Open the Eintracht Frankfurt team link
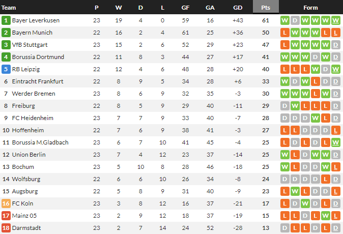 tap(37, 81)
